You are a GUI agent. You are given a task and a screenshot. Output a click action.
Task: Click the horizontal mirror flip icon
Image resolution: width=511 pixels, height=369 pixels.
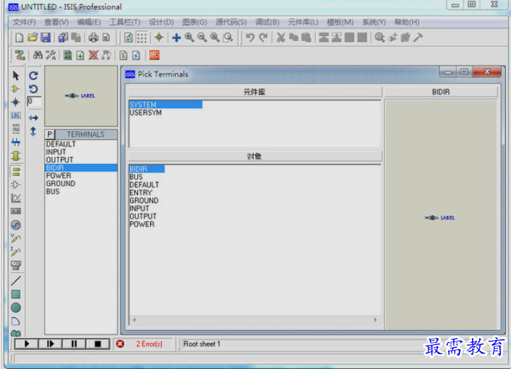pos(33,118)
